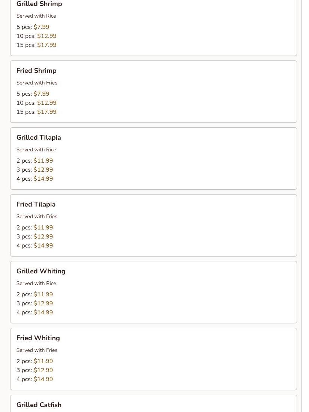Click the Grilled Shrimp item title
This screenshot has height=412, width=309.
(x=39, y=4)
